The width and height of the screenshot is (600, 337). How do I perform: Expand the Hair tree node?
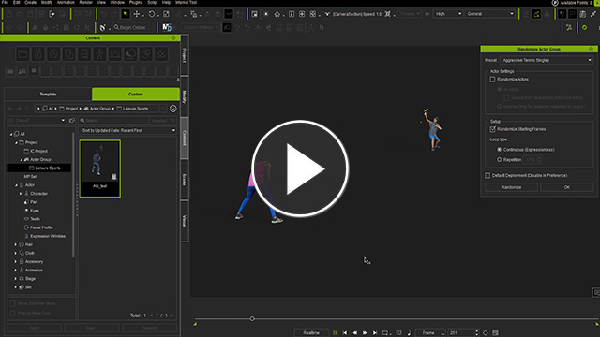[x=15, y=244]
